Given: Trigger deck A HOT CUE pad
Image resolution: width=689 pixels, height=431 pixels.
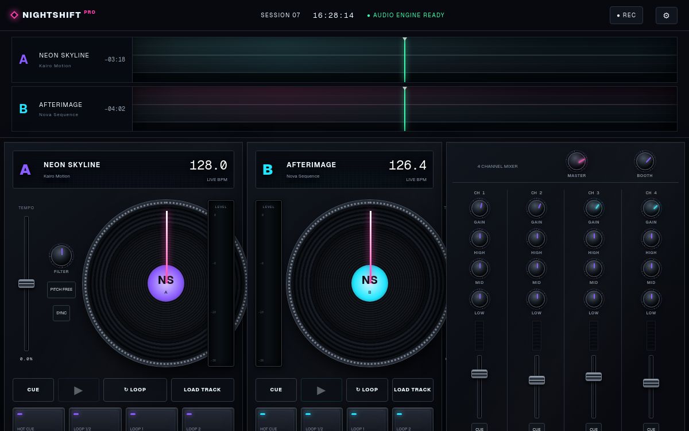Looking at the screenshot, I should (x=39, y=420).
